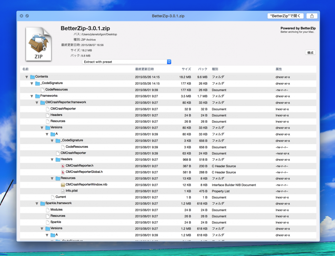
Task: Click the document icon next to Sparkle
Action: pos(47,222)
